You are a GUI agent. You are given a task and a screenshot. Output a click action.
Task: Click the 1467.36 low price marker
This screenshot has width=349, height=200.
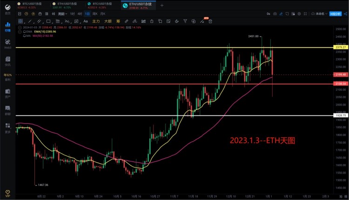point(43,185)
